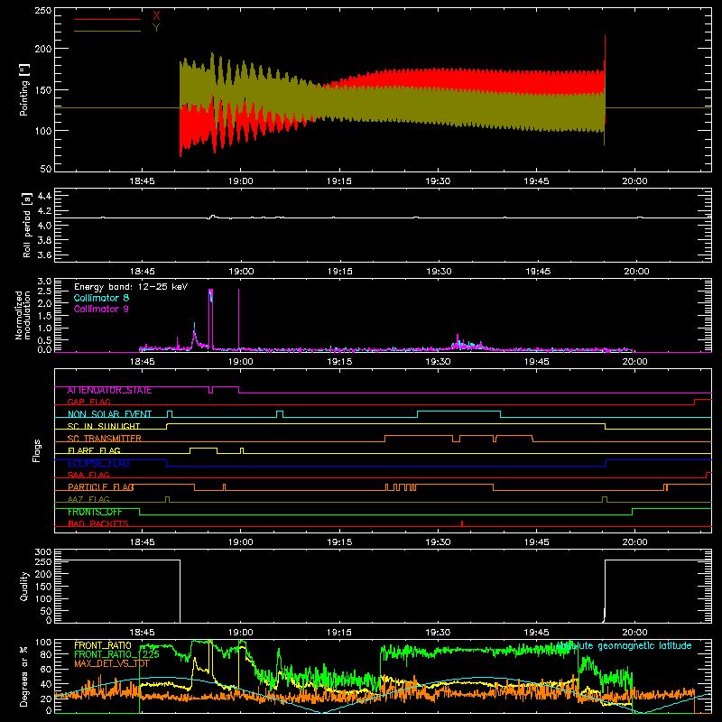The height and width of the screenshot is (722, 722).
Task: Click the olive flag label below PARTICLE_FLAG
Action: click(x=88, y=499)
